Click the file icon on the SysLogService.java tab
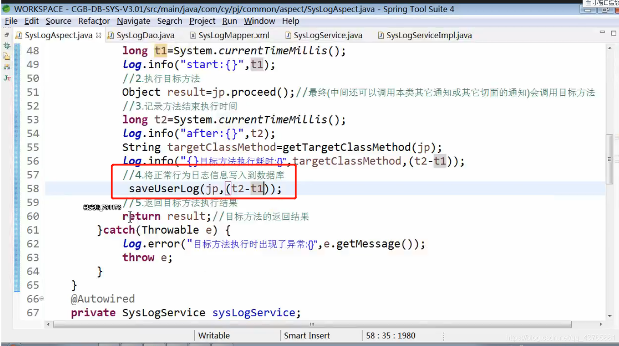The image size is (619, 346). tap(288, 35)
